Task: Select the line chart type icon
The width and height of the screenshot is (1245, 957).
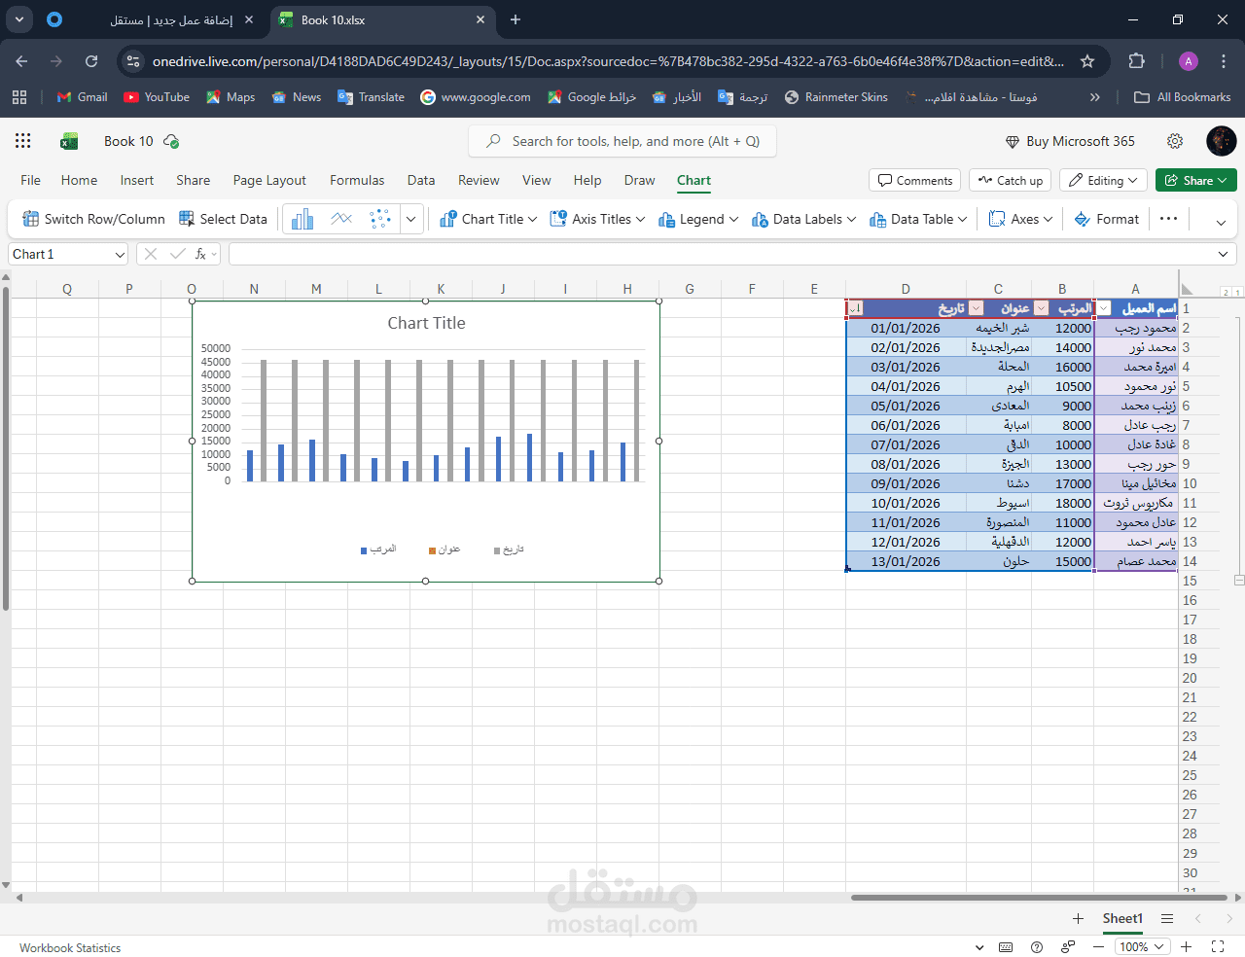Action: pos(341,219)
